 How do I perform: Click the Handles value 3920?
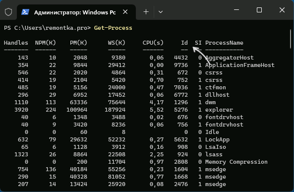tap(21, 110)
